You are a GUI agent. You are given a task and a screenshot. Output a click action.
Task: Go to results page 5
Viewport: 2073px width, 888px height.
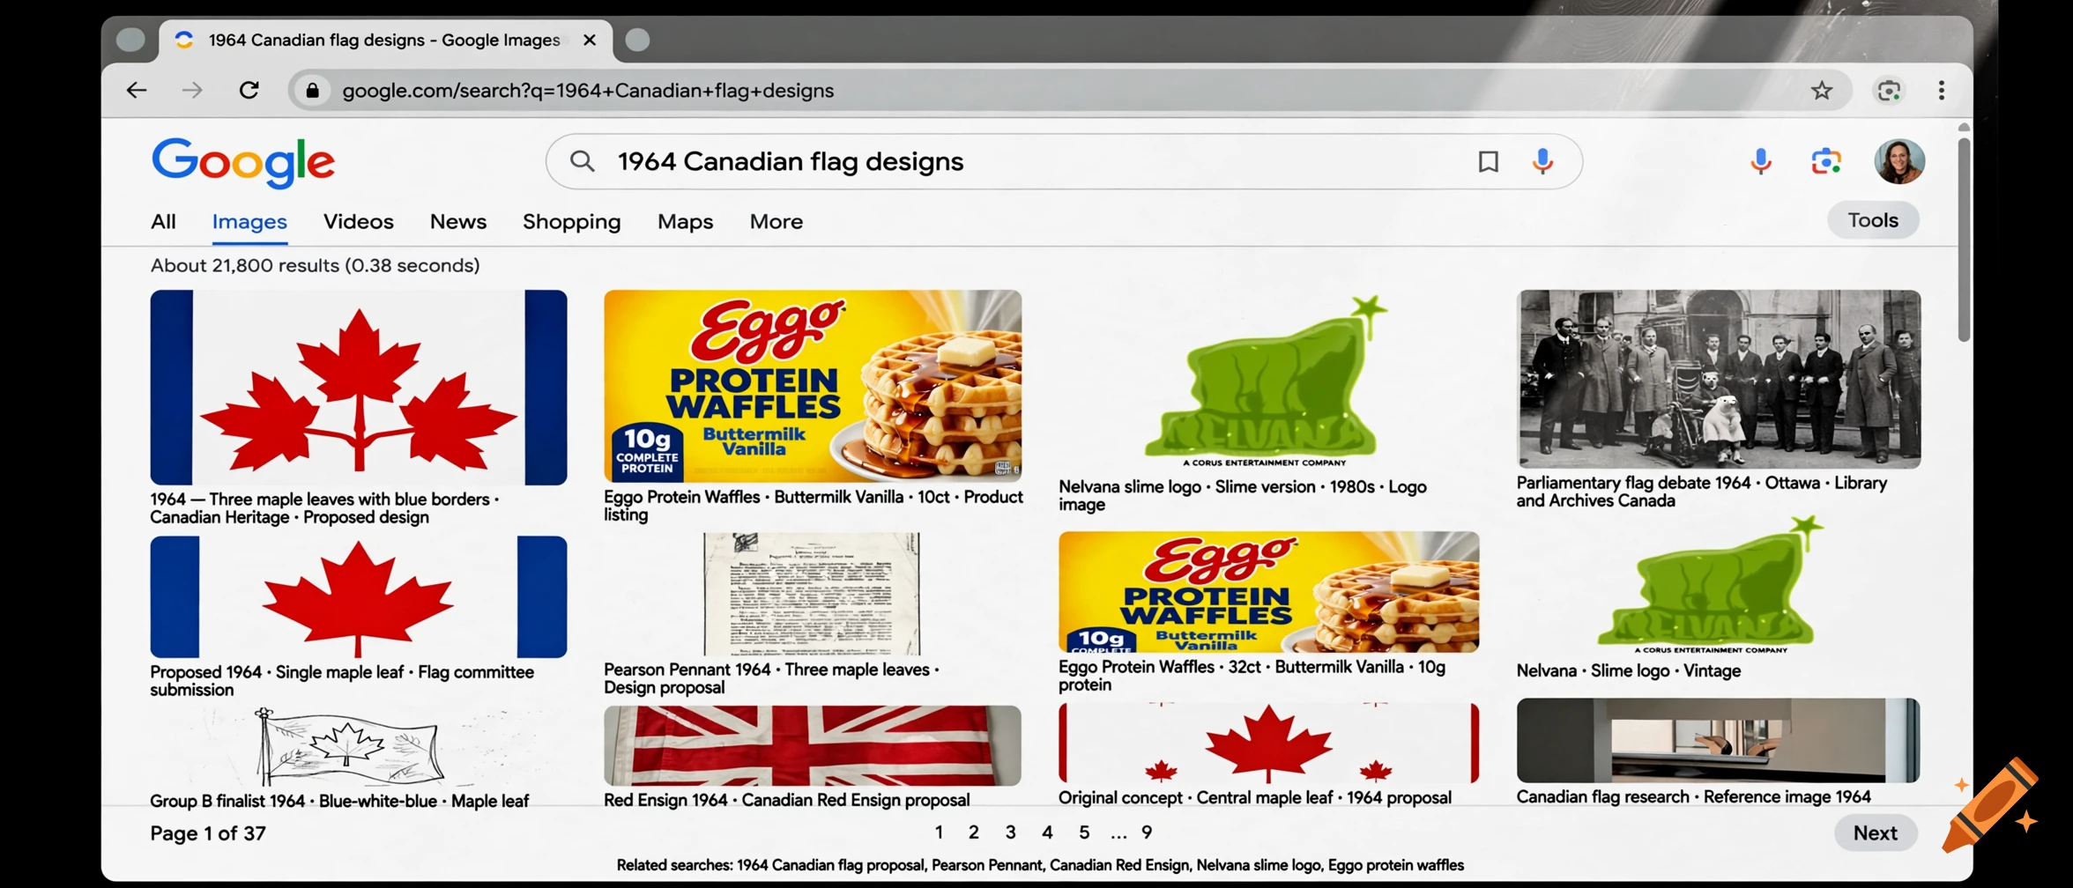(x=1084, y=832)
